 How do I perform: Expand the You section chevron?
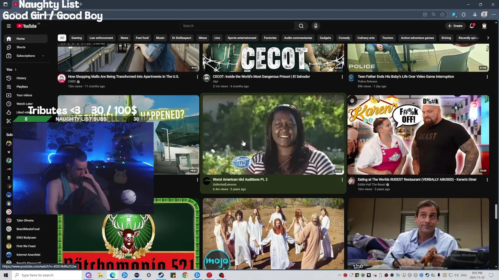pyautogui.click(x=15, y=70)
